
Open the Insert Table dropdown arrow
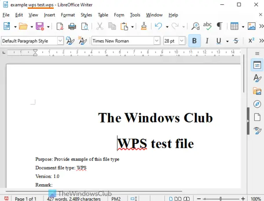click(x=243, y=27)
